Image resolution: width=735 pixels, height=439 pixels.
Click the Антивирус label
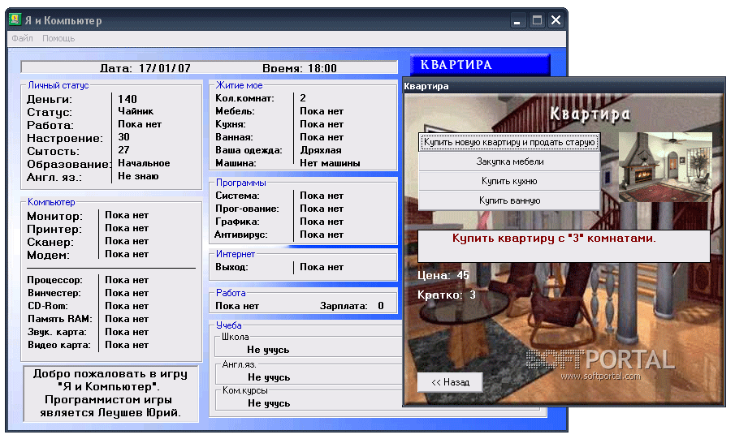241,235
